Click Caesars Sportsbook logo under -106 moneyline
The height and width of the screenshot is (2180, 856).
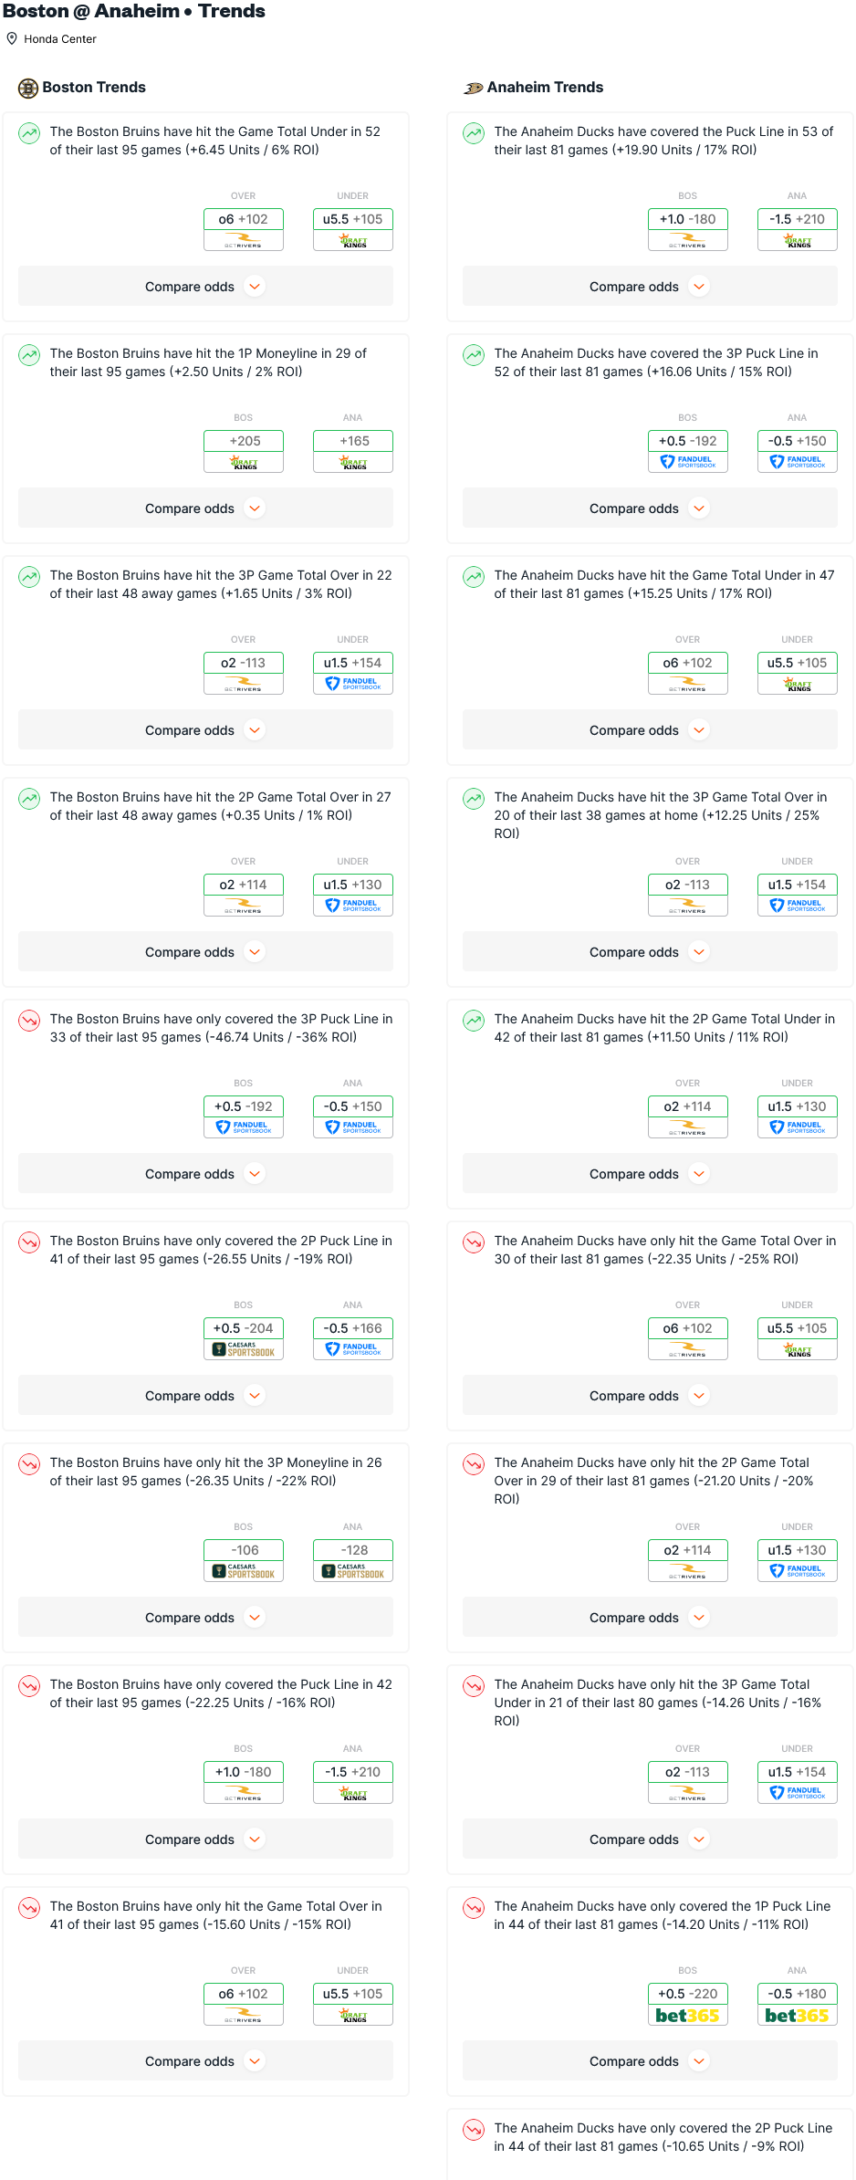(244, 1571)
